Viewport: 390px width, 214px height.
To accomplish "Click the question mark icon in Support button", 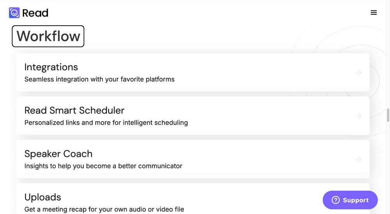I will click(x=335, y=200).
